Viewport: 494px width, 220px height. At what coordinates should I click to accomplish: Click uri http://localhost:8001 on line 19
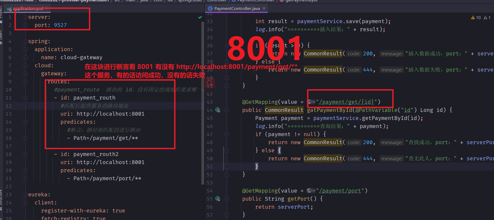111,162
